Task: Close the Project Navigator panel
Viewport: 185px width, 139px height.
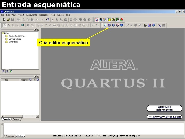Action: (38, 30)
